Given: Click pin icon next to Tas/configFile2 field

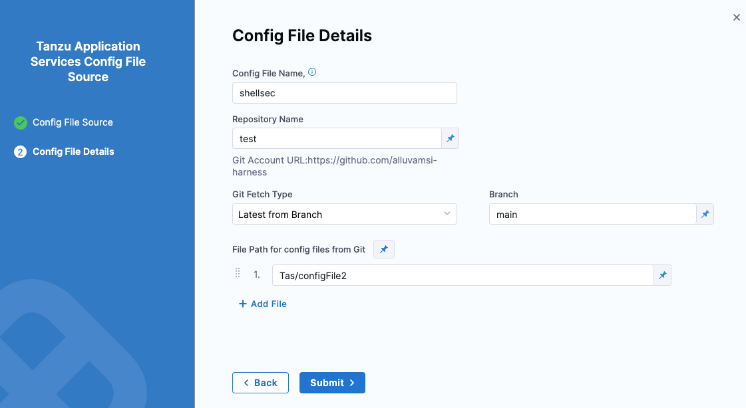Looking at the screenshot, I should (x=662, y=275).
